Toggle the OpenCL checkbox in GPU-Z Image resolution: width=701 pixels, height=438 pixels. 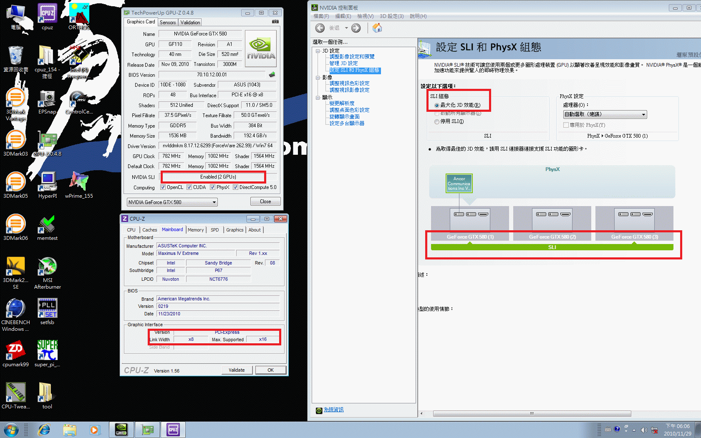163,187
